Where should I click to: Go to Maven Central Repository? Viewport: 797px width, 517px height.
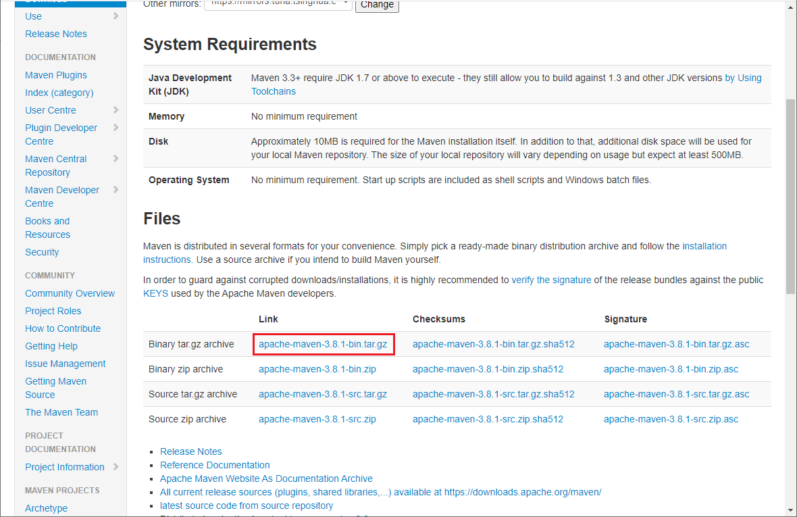(x=56, y=166)
